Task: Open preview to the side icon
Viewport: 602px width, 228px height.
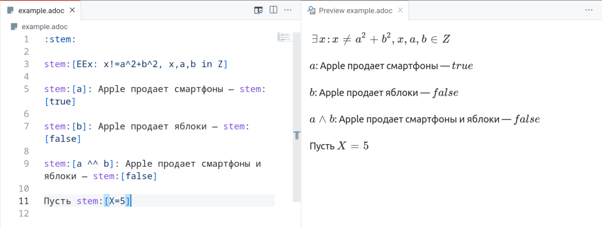Action: 258,10
